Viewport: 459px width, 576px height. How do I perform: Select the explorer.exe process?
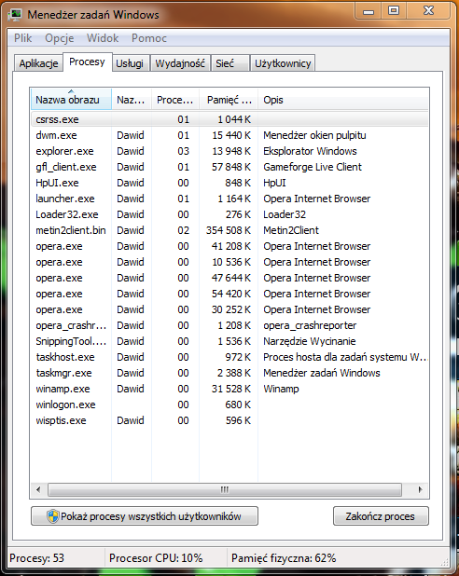pyautogui.click(x=229, y=151)
